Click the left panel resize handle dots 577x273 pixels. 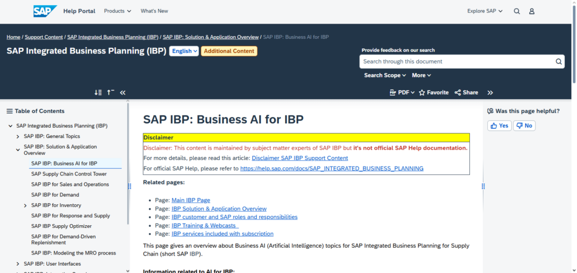coord(130,186)
